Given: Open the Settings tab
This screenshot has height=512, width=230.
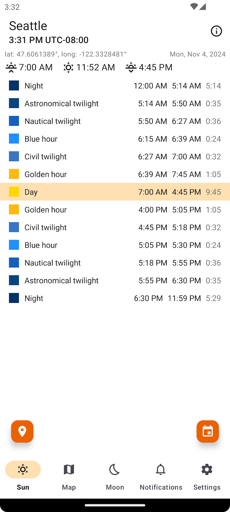Looking at the screenshot, I should coord(207,475).
